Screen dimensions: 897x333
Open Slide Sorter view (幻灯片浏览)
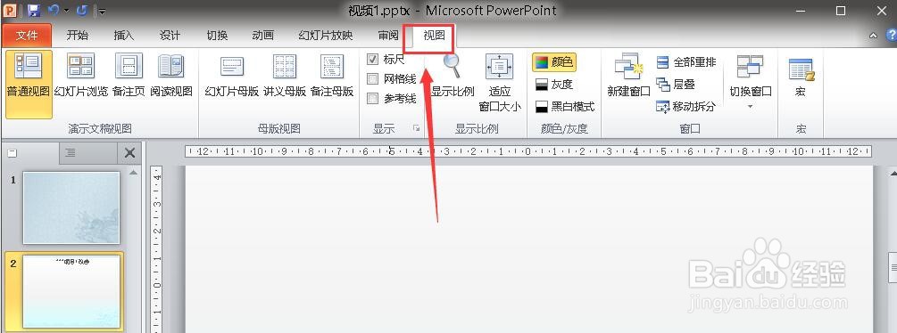tap(80, 77)
